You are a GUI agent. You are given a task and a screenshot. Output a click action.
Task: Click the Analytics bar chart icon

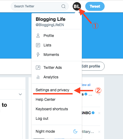coord(38,77)
